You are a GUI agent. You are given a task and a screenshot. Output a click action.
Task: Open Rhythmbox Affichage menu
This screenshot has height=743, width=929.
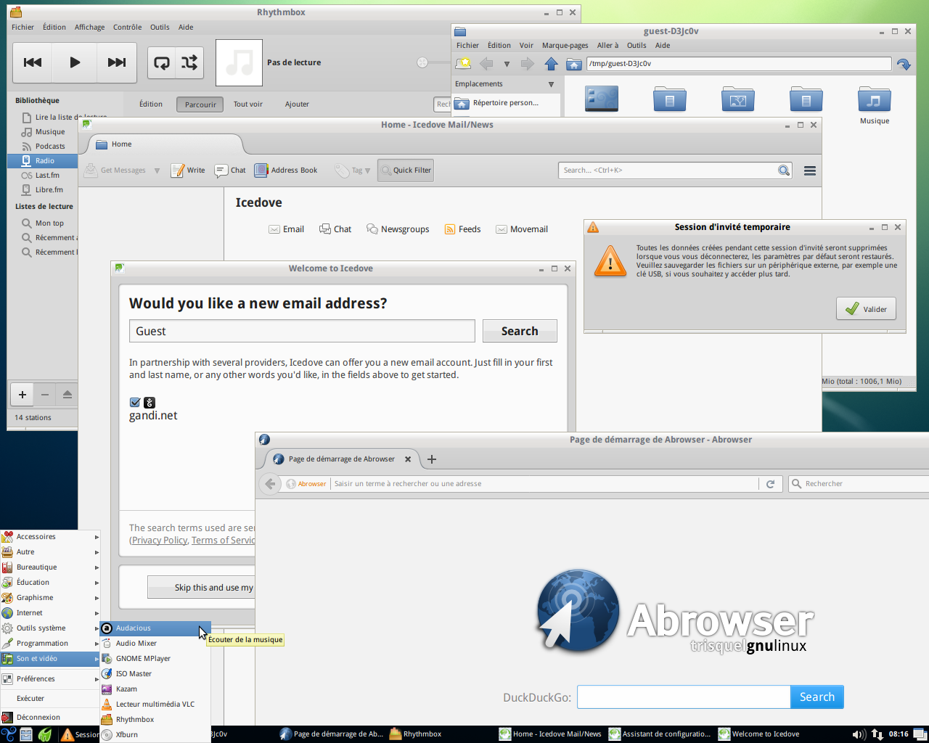point(89,27)
